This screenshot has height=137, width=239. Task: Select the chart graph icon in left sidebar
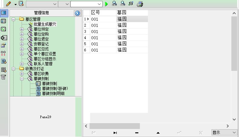pyautogui.click(x=3, y=29)
